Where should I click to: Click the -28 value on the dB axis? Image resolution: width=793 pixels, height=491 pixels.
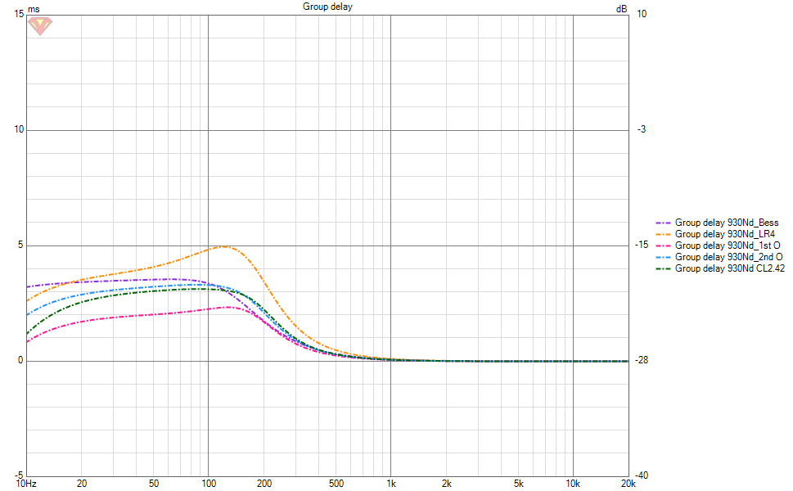tap(642, 360)
